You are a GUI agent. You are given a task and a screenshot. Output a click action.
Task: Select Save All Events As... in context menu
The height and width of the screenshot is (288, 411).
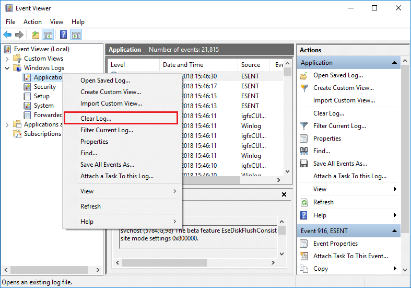tap(123, 165)
